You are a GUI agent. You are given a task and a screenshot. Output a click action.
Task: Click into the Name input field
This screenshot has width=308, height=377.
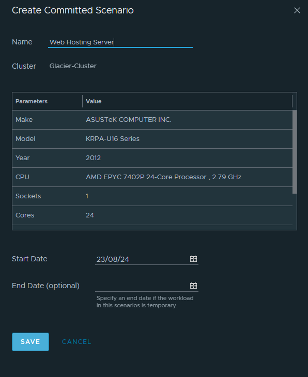click(x=120, y=42)
